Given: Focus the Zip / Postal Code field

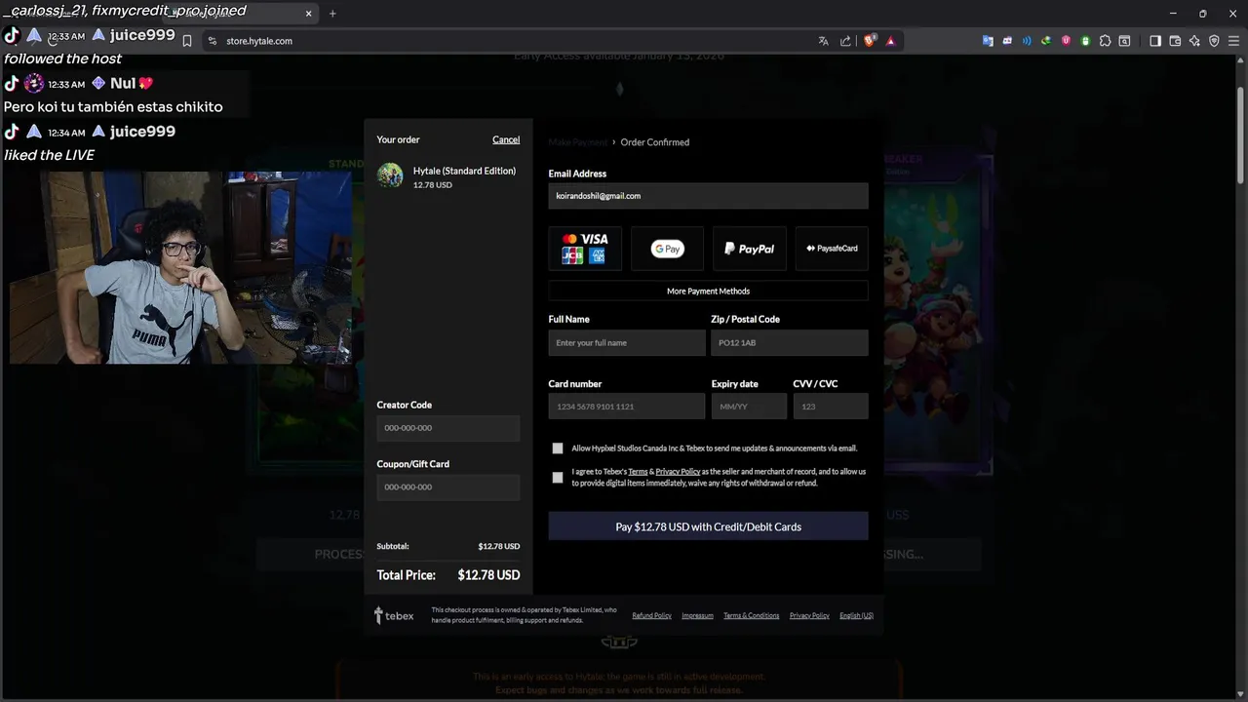Looking at the screenshot, I should point(790,342).
